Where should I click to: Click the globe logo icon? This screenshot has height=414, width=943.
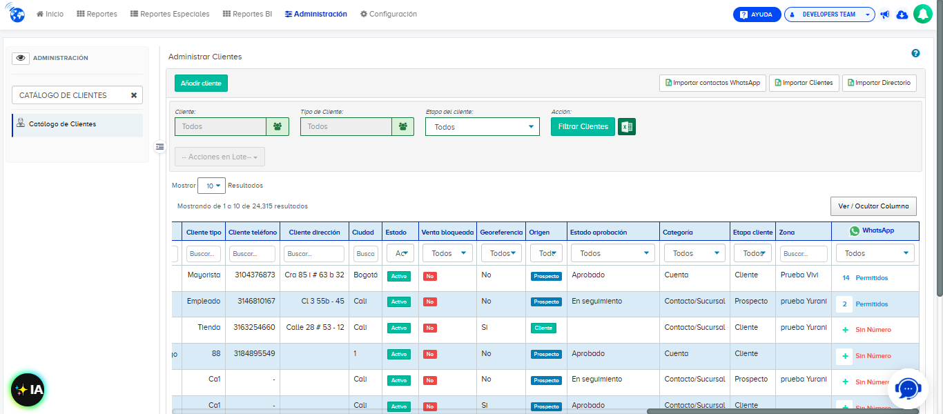coord(17,14)
